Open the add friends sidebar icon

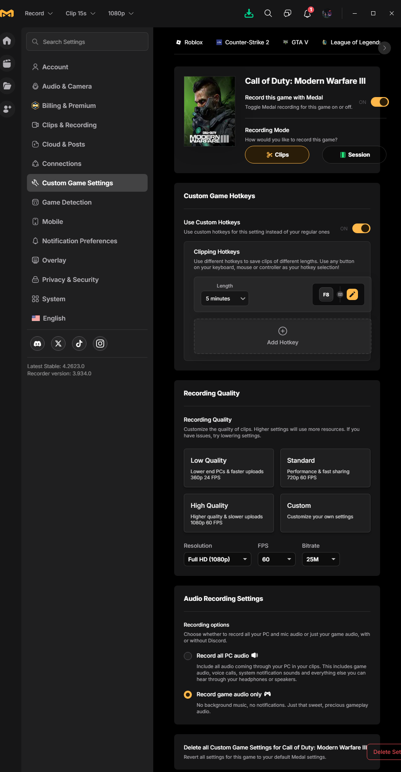point(7,109)
